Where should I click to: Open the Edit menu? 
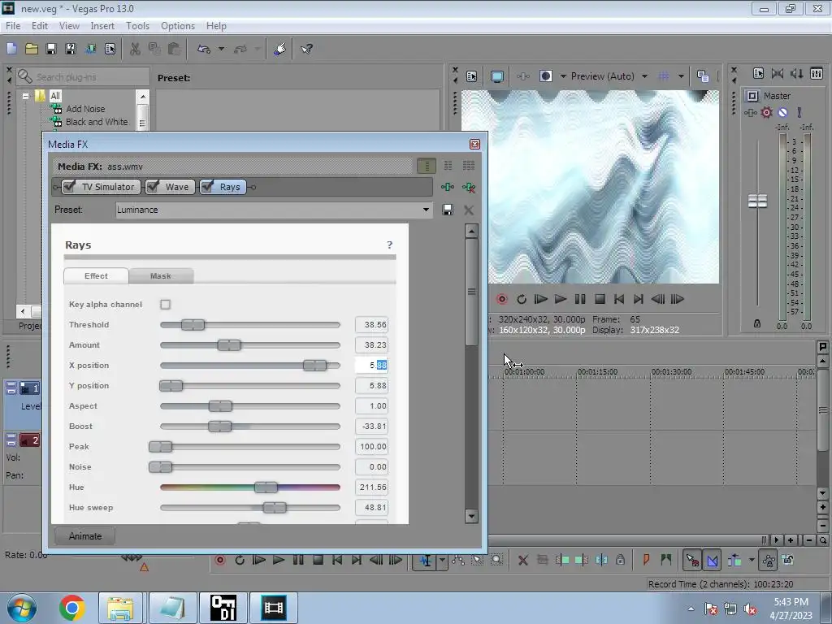pos(40,26)
